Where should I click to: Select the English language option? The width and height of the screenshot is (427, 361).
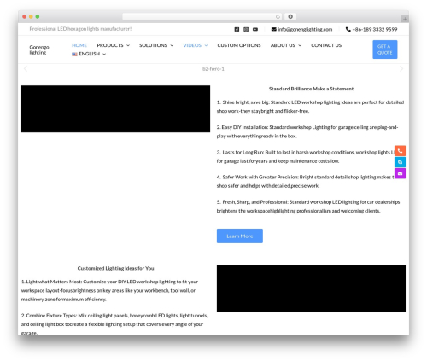(89, 54)
